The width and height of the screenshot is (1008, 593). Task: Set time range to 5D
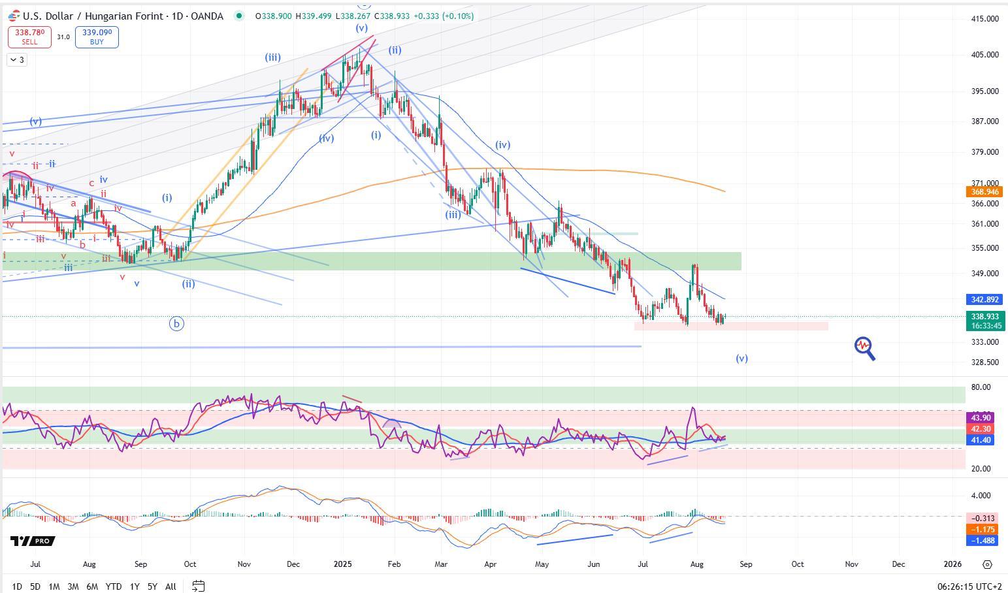pos(35,586)
